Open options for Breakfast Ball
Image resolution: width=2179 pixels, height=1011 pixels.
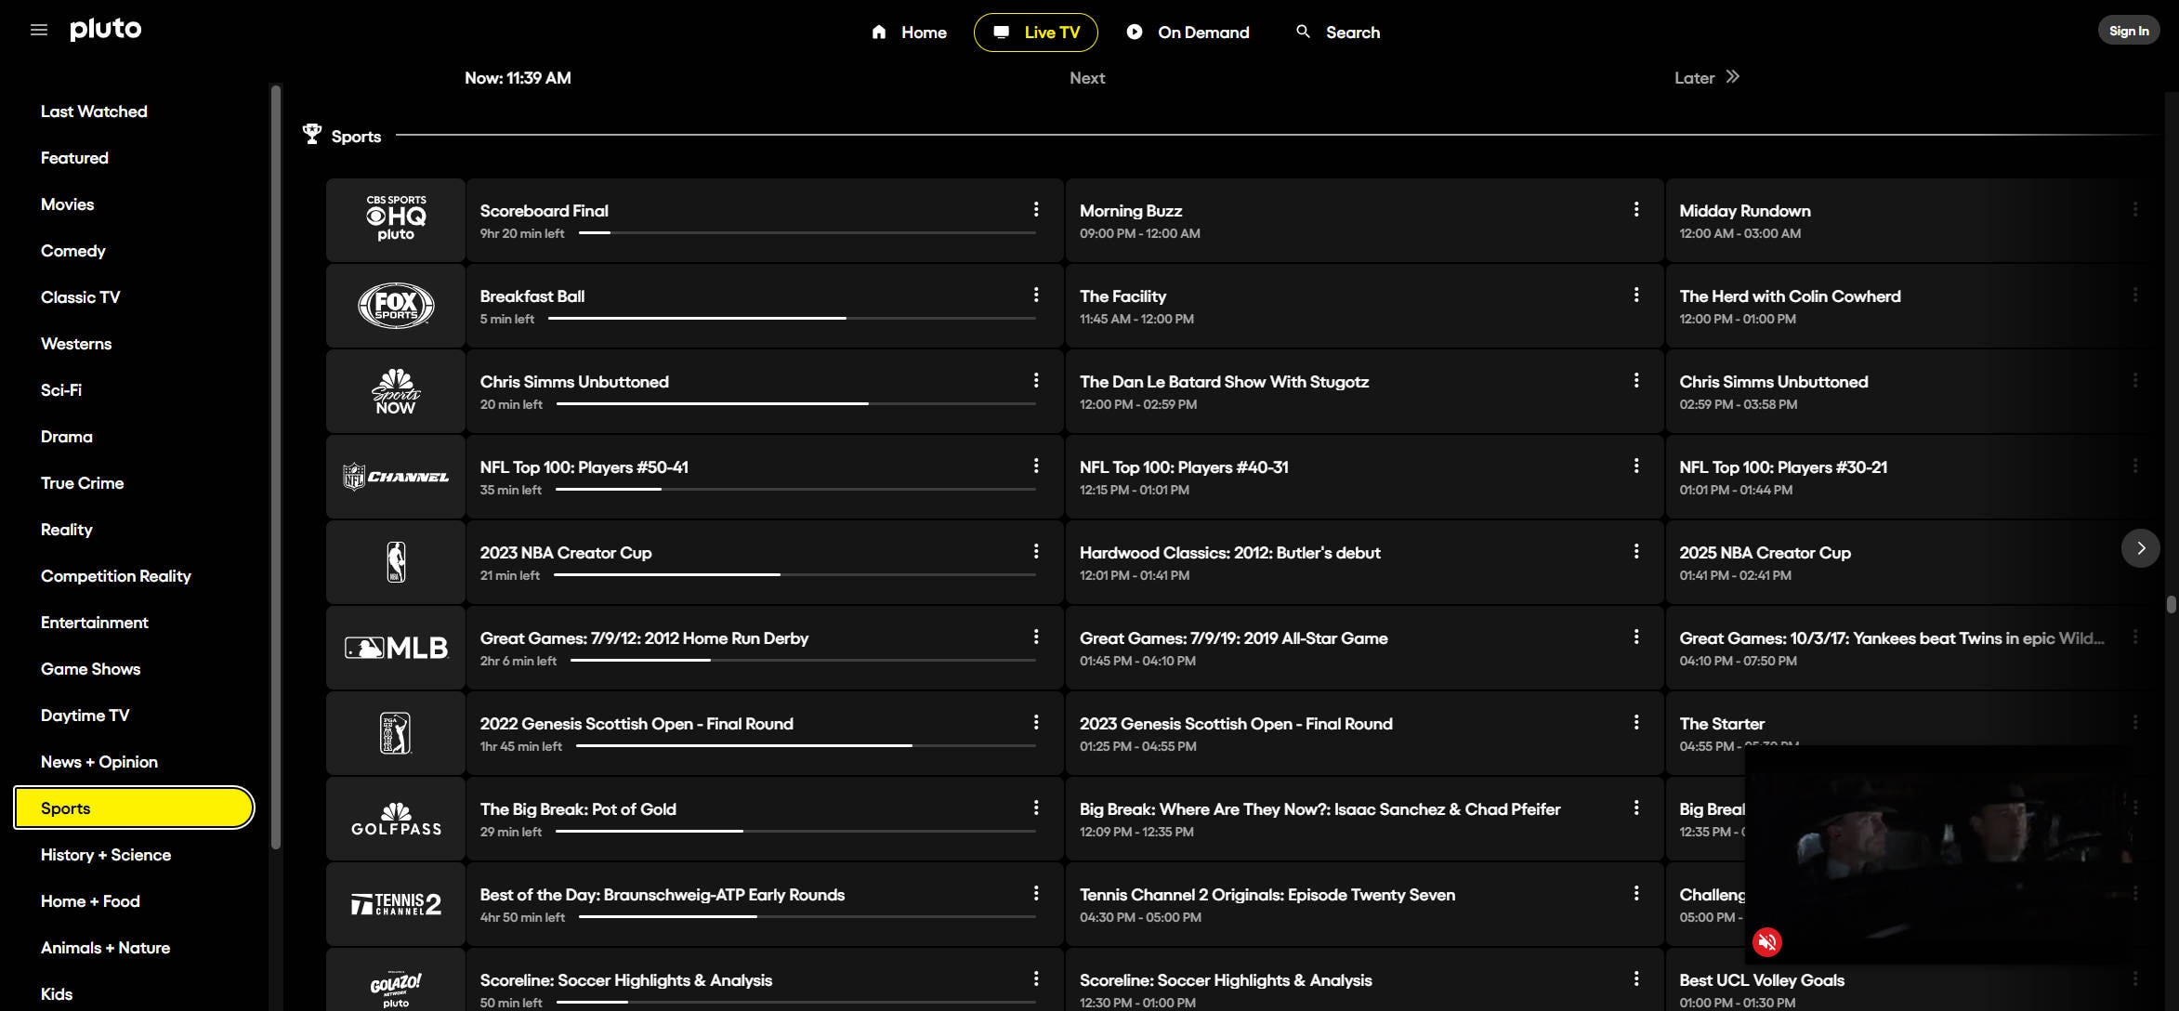click(1036, 295)
